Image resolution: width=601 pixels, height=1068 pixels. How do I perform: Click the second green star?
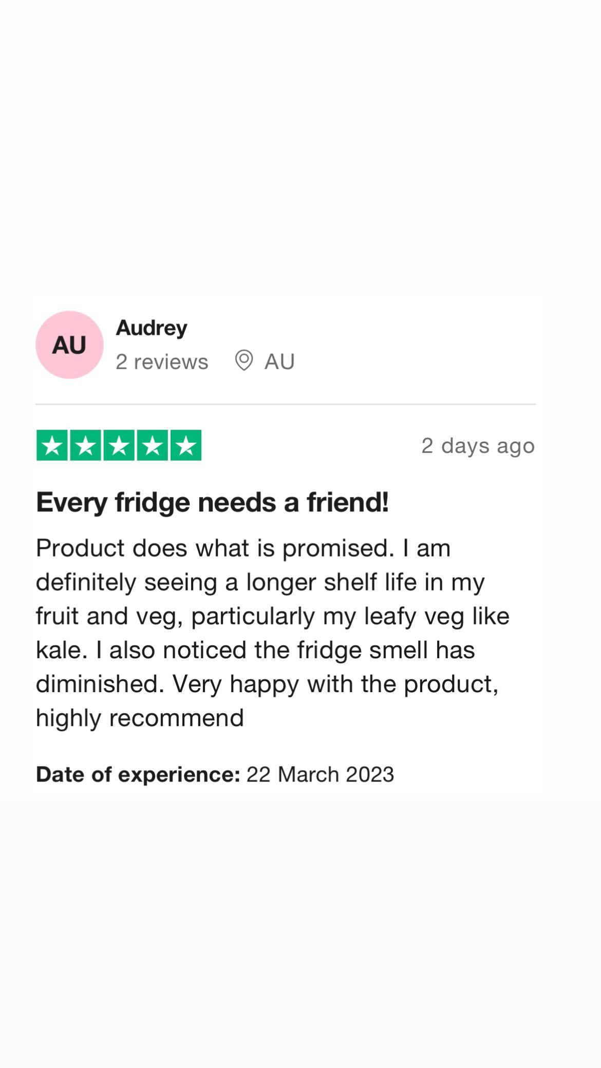85,445
